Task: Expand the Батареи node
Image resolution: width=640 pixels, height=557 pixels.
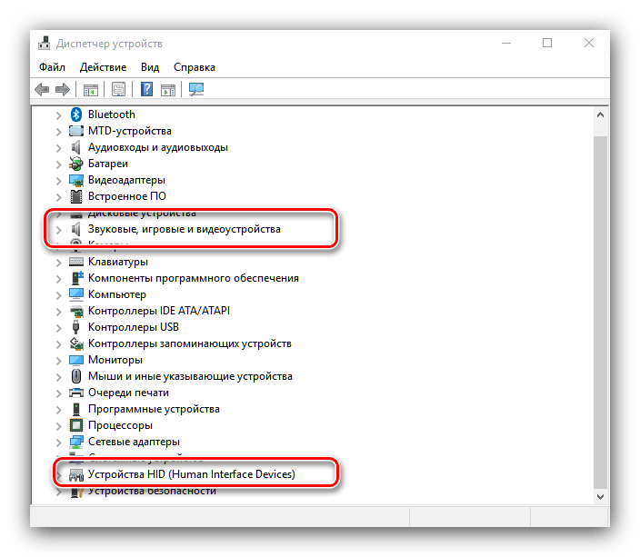Action: [59, 164]
